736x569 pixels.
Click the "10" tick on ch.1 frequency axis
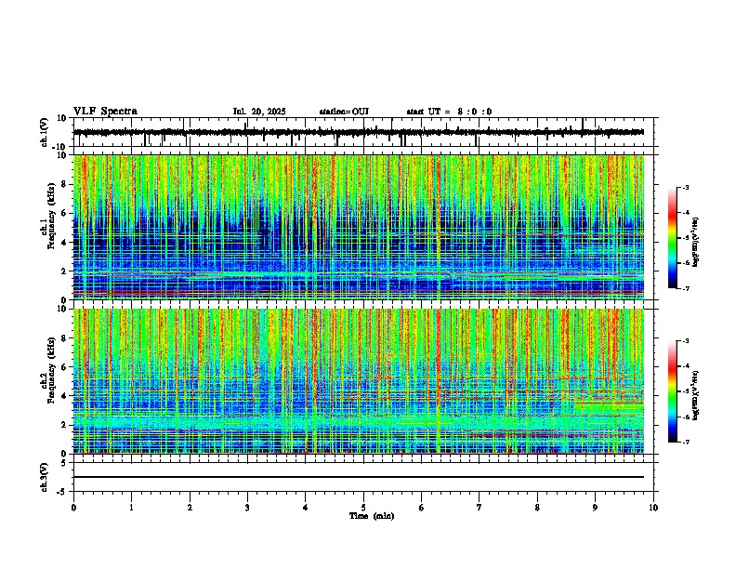[x=62, y=155]
